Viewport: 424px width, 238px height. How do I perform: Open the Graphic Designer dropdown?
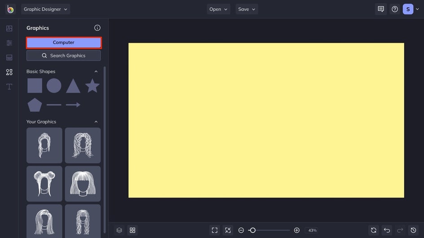(45, 9)
